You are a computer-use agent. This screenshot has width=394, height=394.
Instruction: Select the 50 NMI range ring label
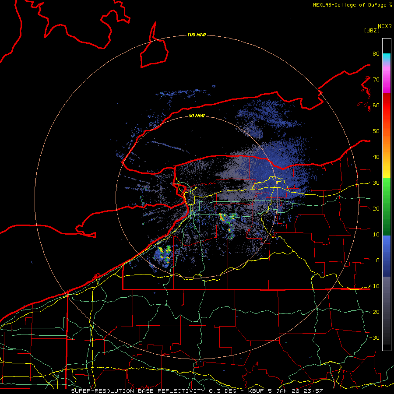[x=197, y=116]
